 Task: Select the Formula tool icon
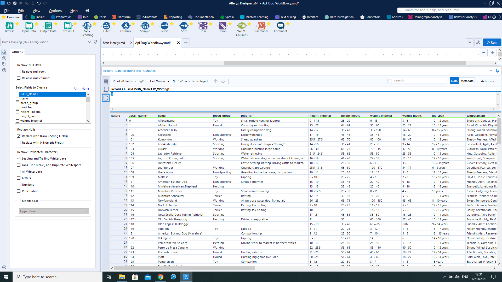125,26
